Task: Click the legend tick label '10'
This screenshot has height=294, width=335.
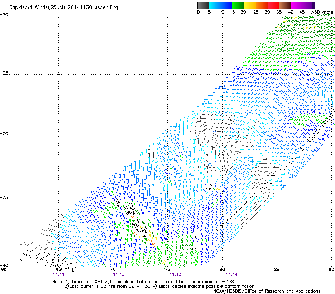Action: coord(221,12)
